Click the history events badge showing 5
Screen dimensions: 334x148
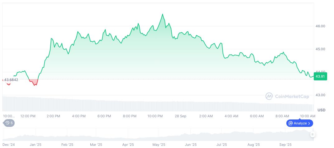coord(9,123)
